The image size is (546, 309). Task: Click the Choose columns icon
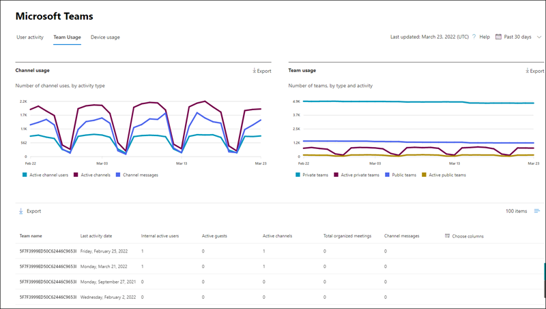click(447, 236)
